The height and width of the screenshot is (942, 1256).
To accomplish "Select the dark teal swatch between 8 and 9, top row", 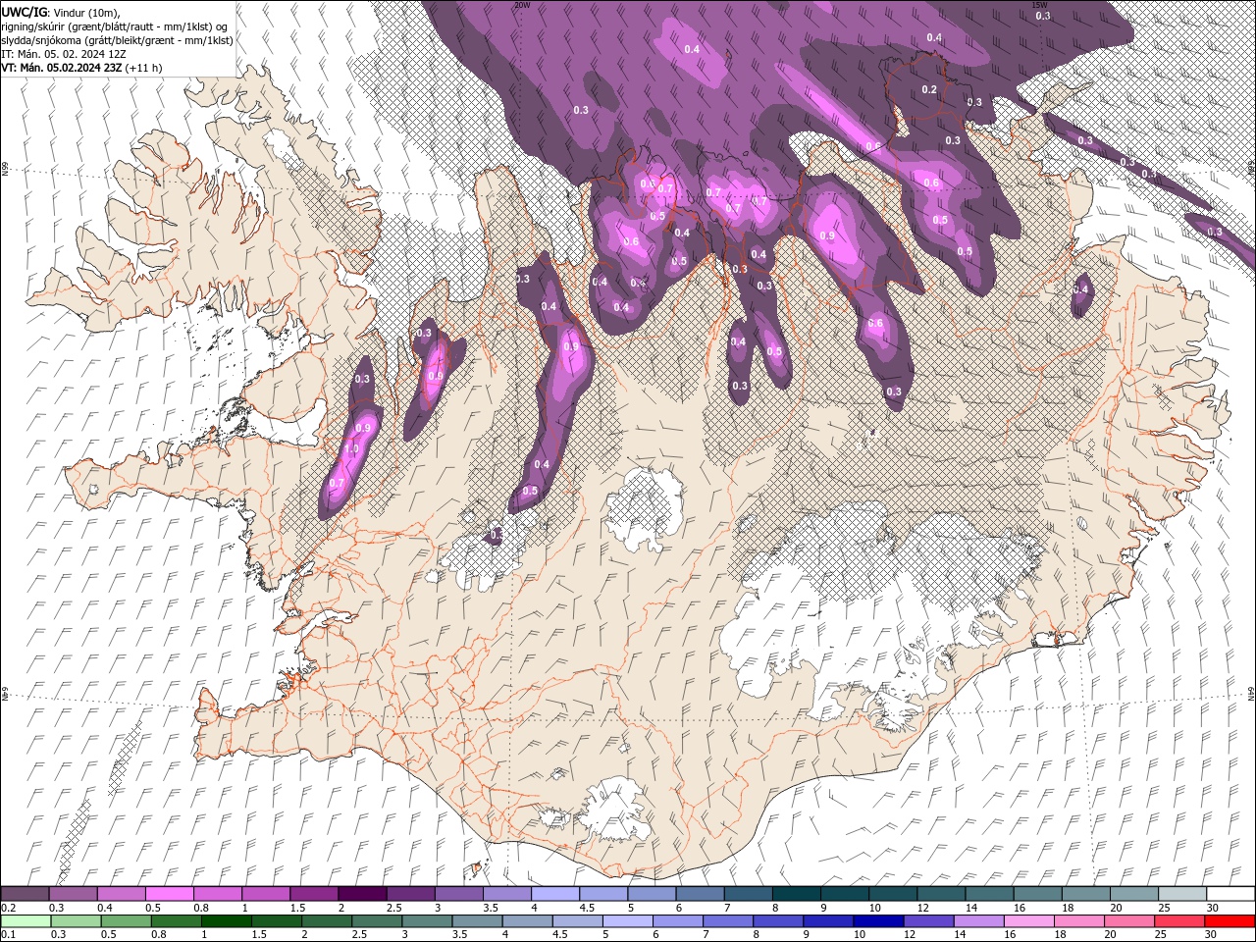I will 796,893.
